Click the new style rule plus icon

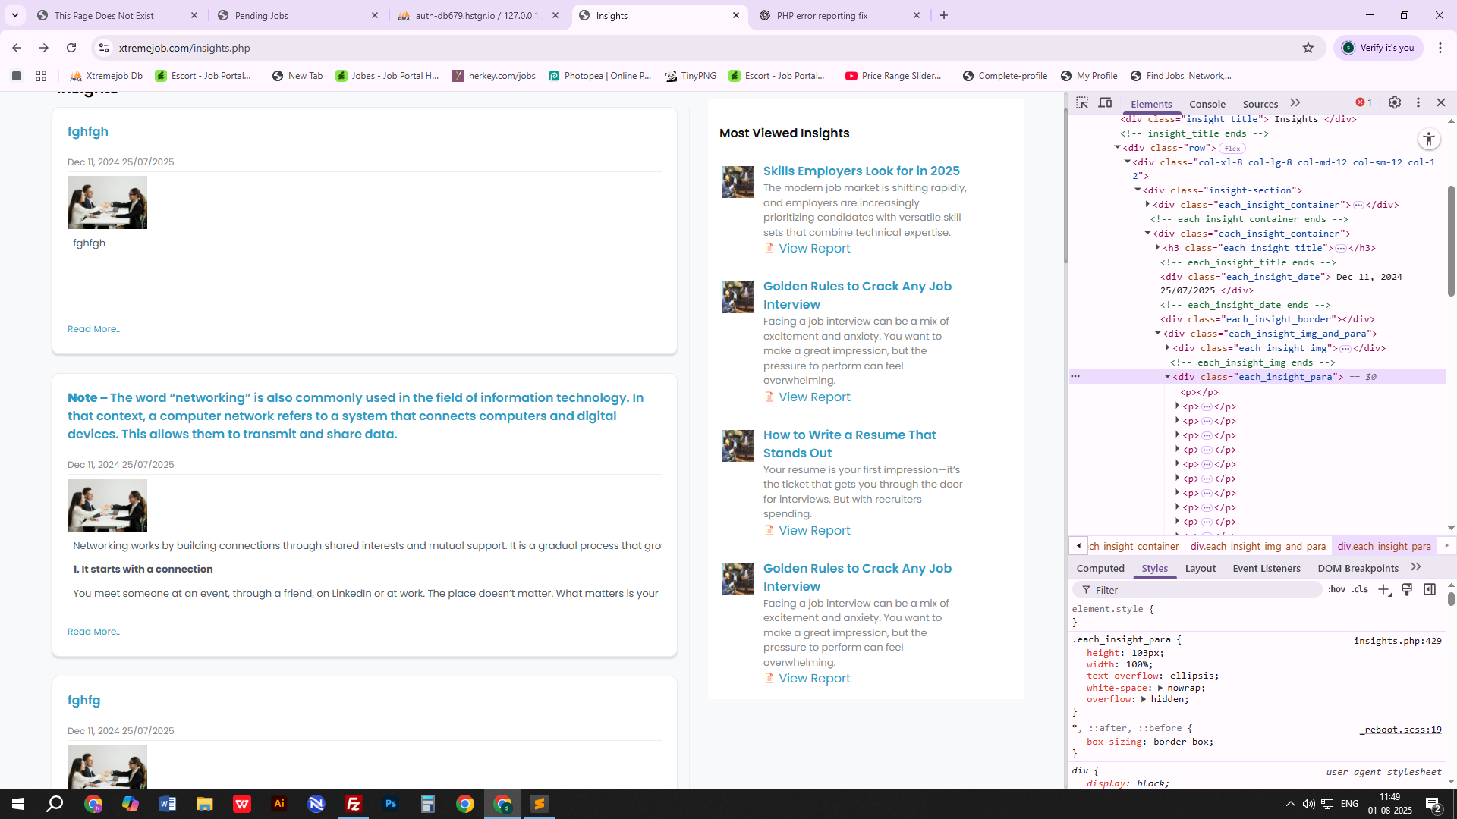(1383, 590)
